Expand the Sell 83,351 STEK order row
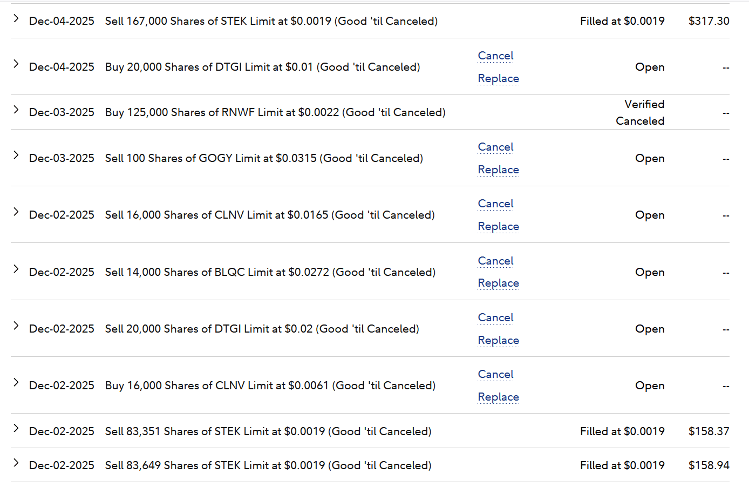 pyautogui.click(x=16, y=429)
